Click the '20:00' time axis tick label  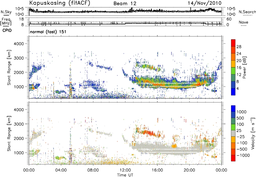point(189,170)
